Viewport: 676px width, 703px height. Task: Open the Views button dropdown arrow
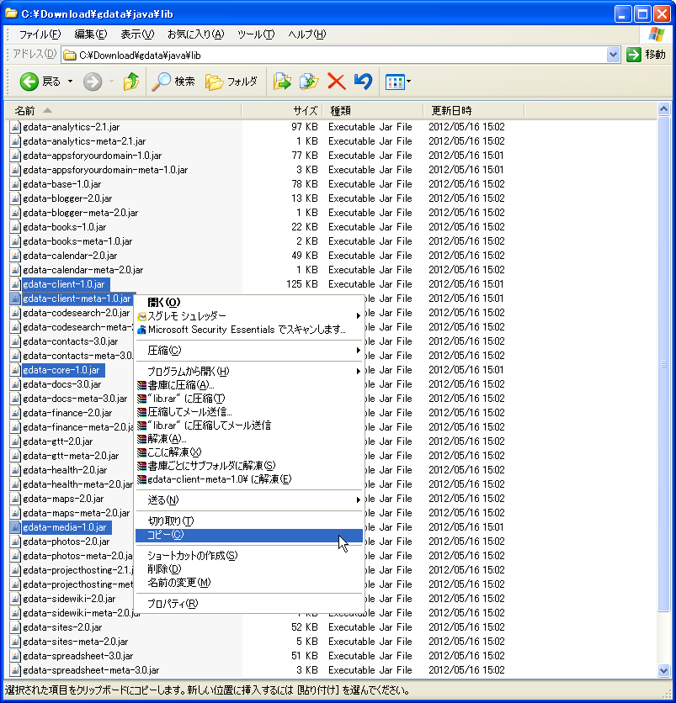tap(408, 82)
